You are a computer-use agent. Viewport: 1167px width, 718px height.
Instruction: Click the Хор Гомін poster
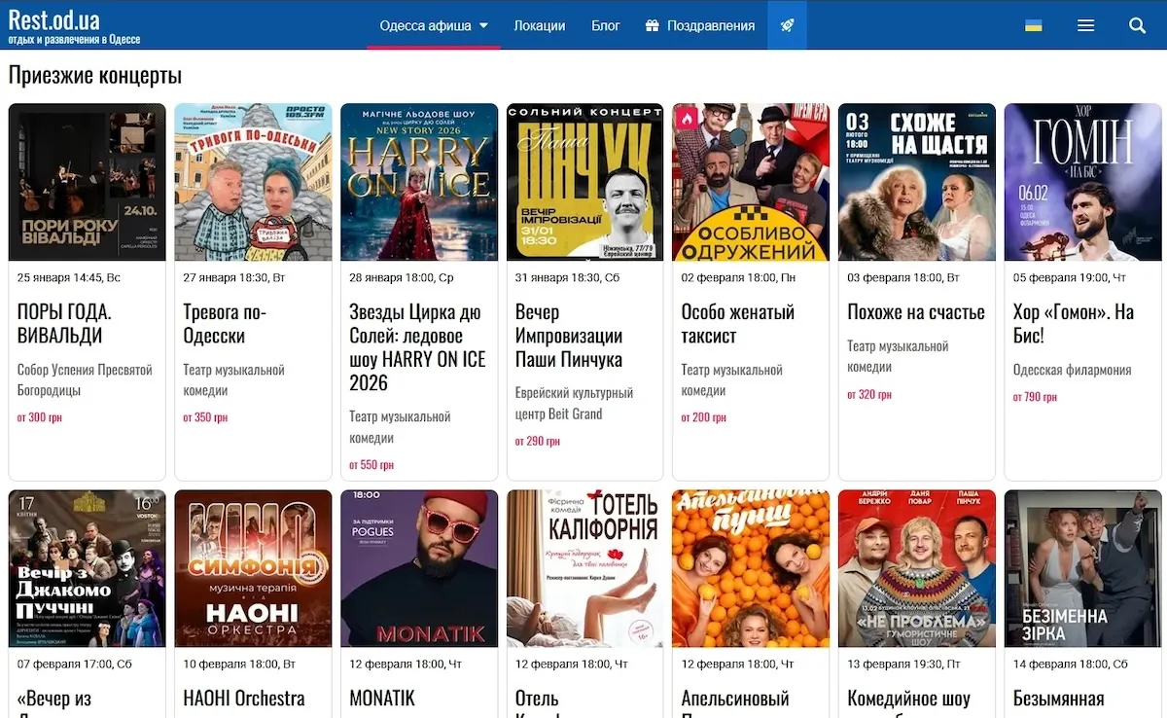[1082, 182]
